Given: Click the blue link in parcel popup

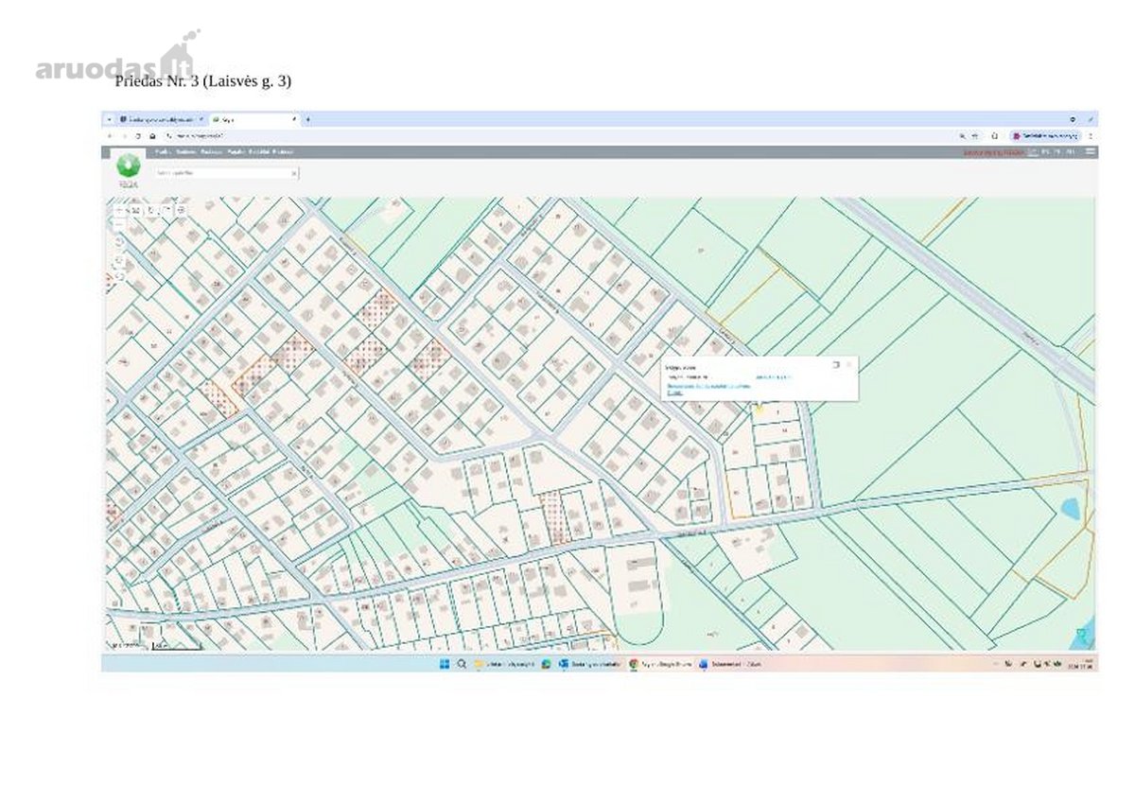Looking at the screenshot, I should pos(708,388).
